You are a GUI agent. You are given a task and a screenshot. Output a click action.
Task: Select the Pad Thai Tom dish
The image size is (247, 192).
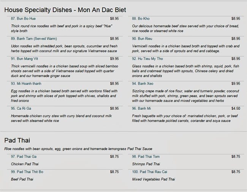149,156
